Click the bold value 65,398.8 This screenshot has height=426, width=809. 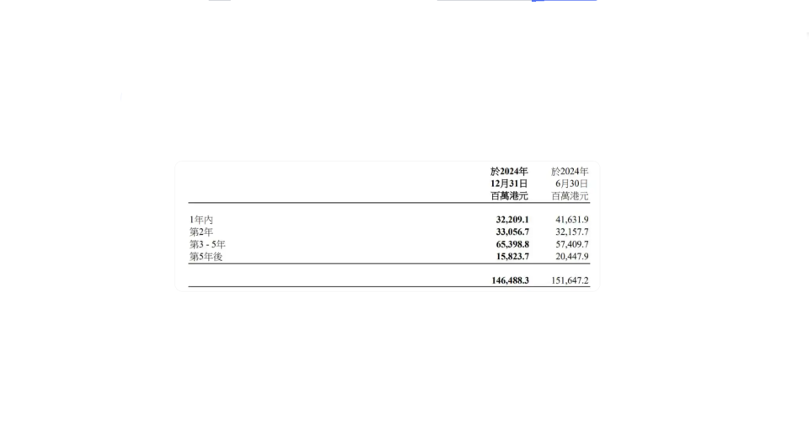(x=512, y=244)
